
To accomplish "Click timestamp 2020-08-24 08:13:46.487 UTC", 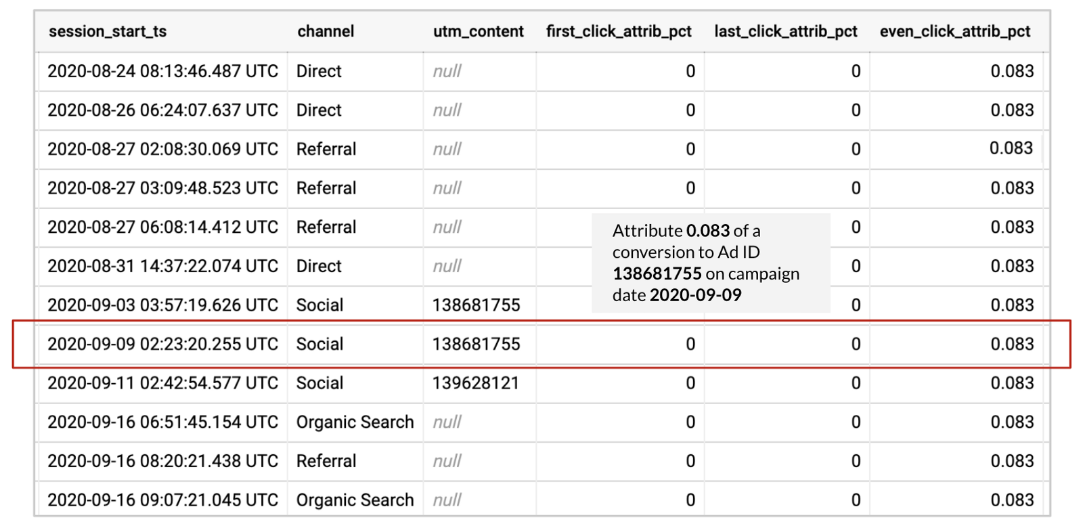I will tap(162, 71).
